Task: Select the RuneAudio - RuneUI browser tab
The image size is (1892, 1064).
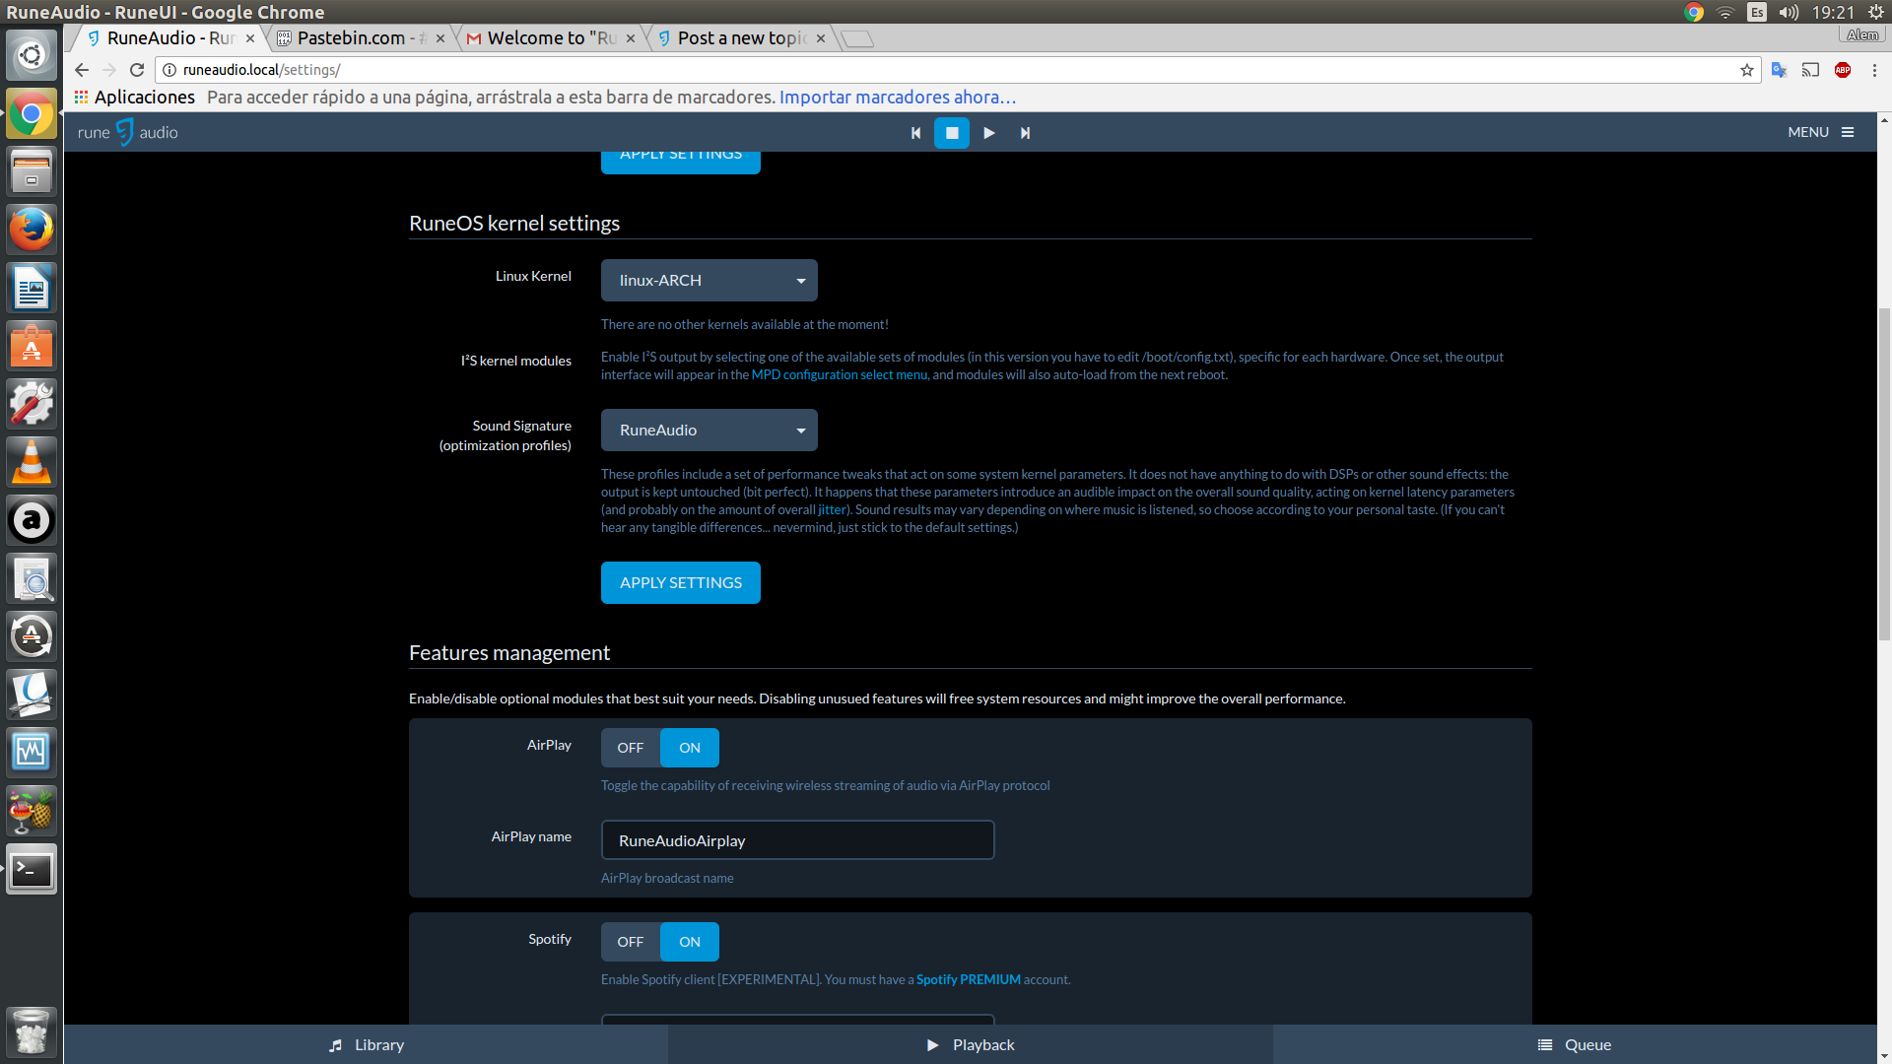Action: tap(169, 38)
